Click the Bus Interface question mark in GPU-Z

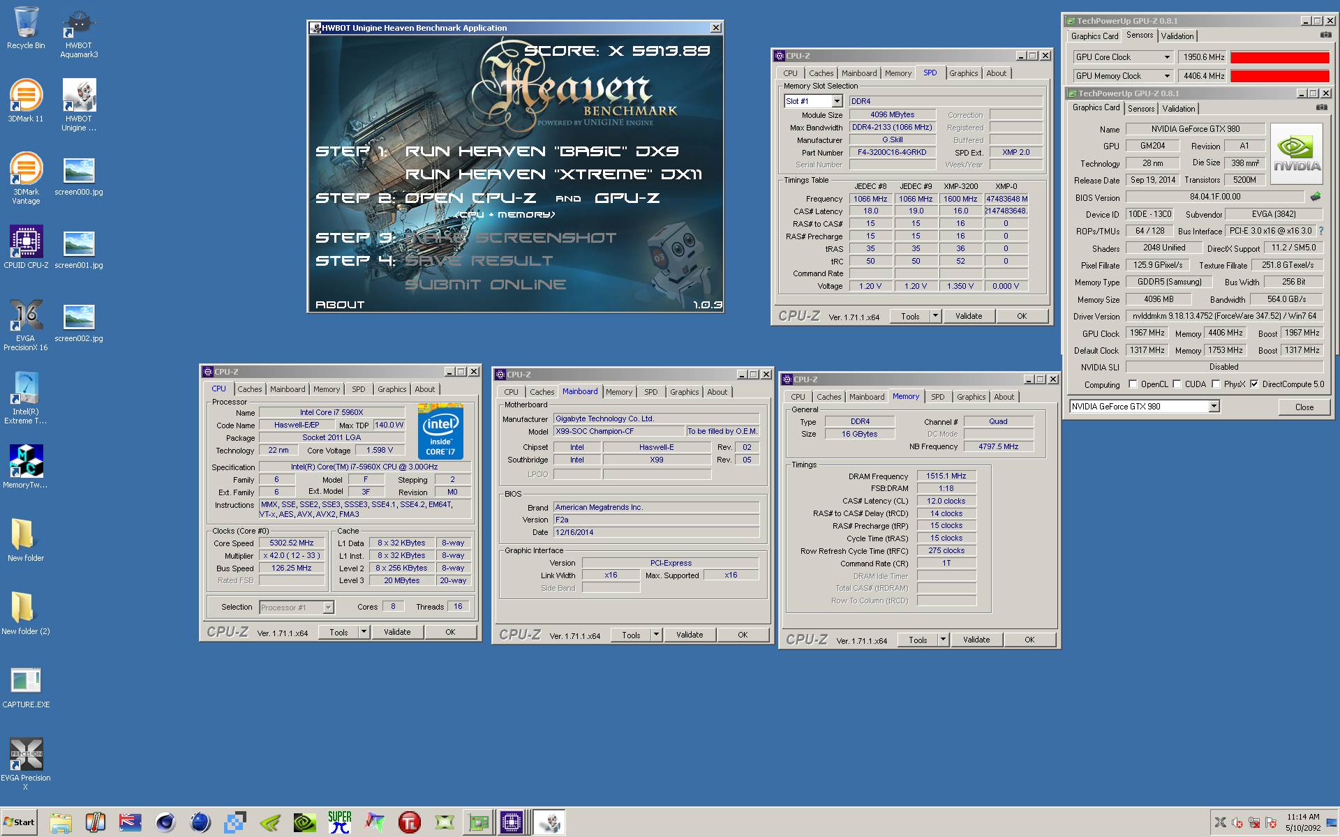point(1321,231)
